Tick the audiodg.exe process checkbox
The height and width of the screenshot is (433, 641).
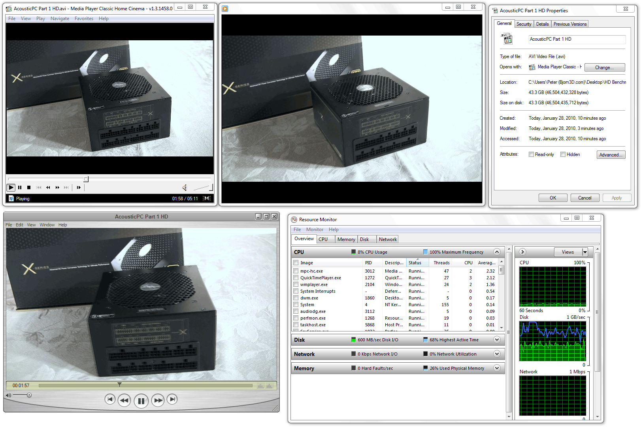296,311
